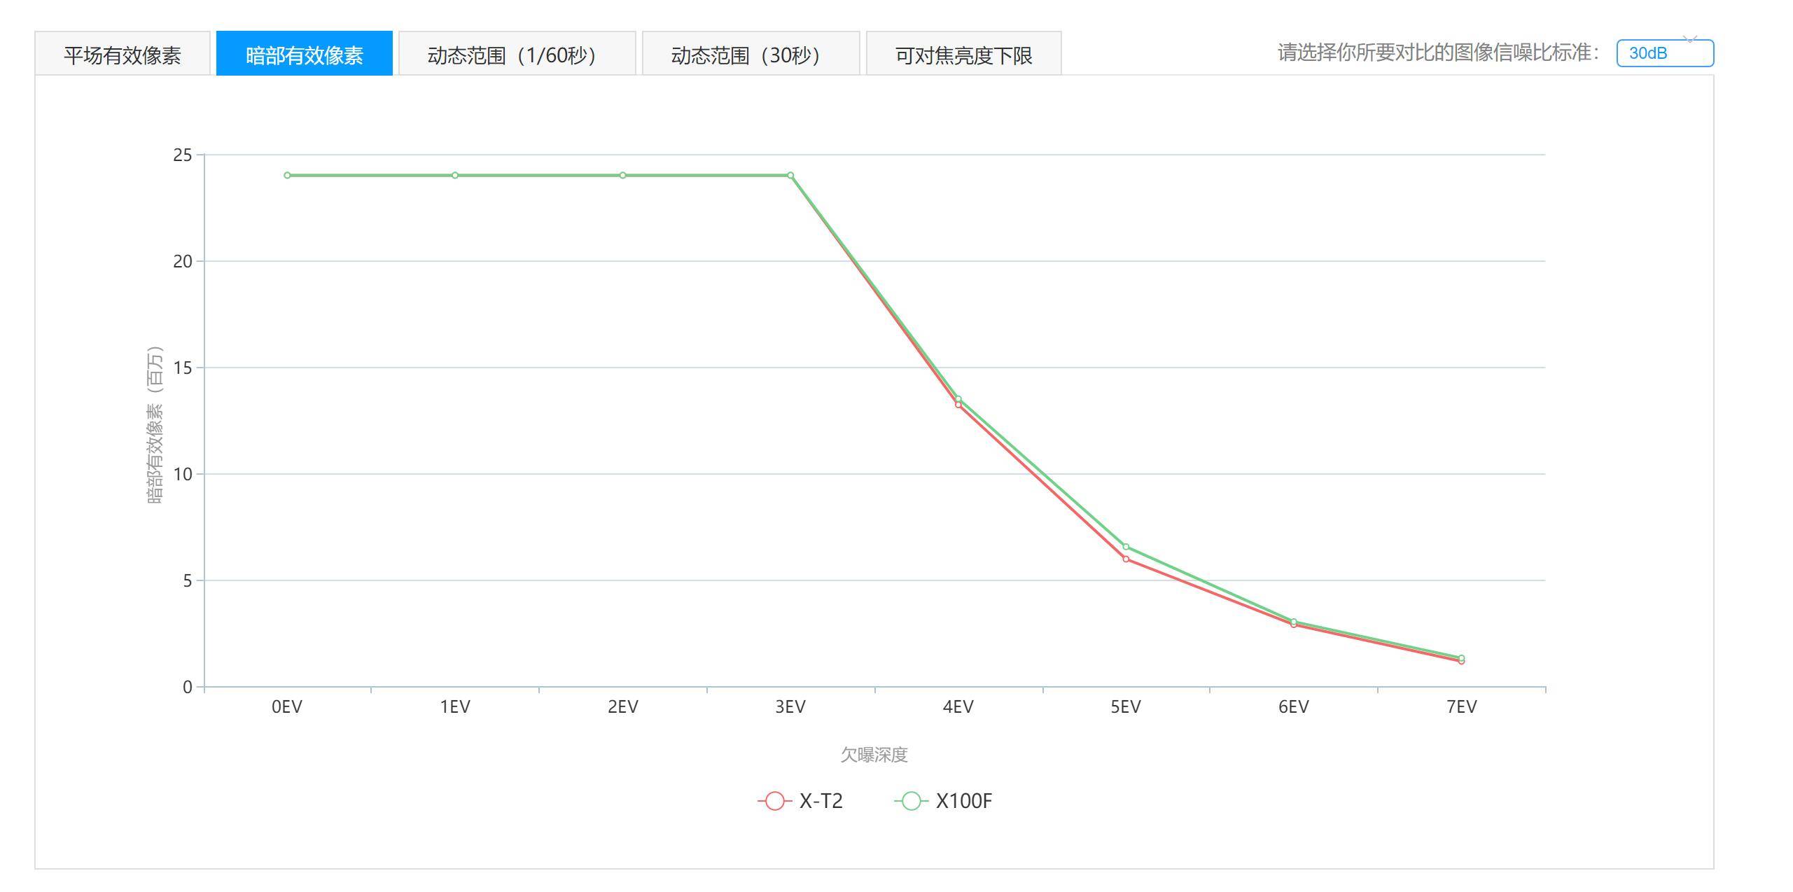The height and width of the screenshot is (892, 1793).
Task: Click the red X-T2 legend circle icon
Action: [774, 801]
